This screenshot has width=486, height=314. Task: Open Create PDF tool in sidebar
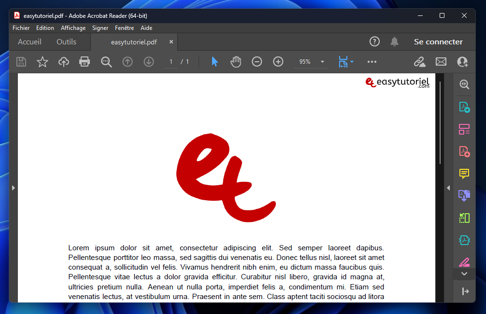[x=464, y=151]
